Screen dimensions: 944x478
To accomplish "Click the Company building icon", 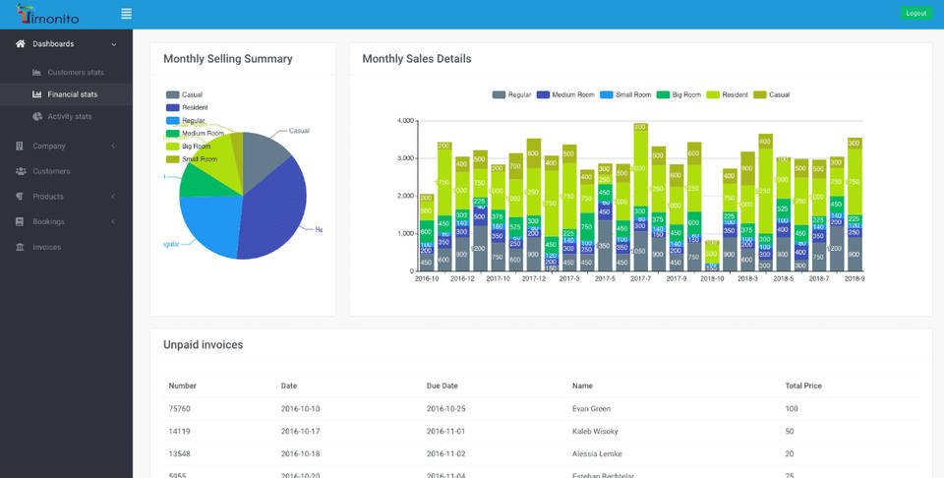I will click(x=21, y=146).
